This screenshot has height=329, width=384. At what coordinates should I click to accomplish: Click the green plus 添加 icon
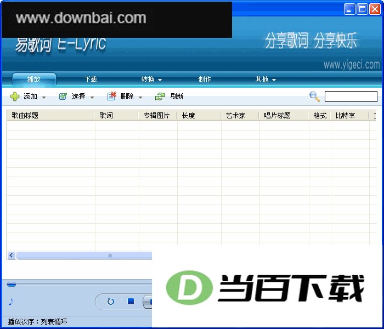tap(15, 97)
